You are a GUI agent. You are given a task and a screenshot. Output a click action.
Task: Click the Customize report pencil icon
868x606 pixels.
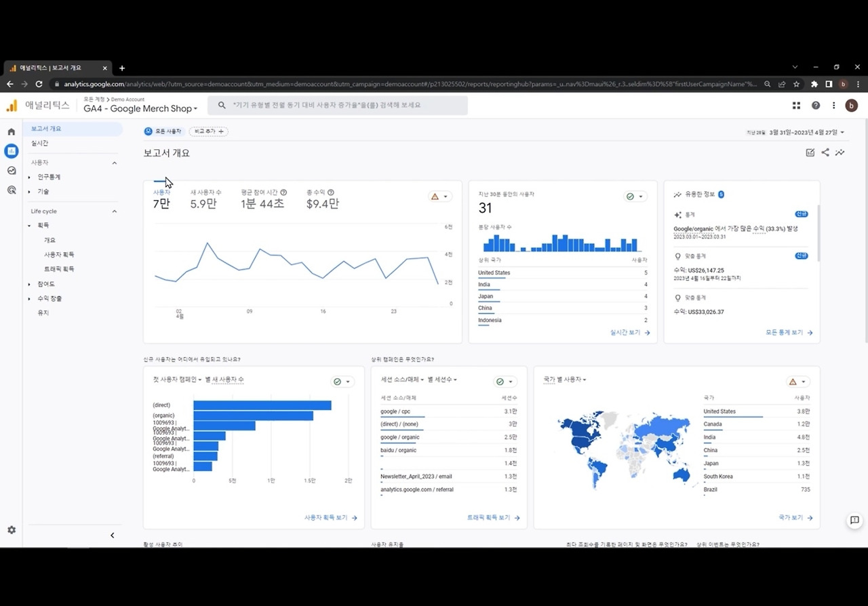810,153
